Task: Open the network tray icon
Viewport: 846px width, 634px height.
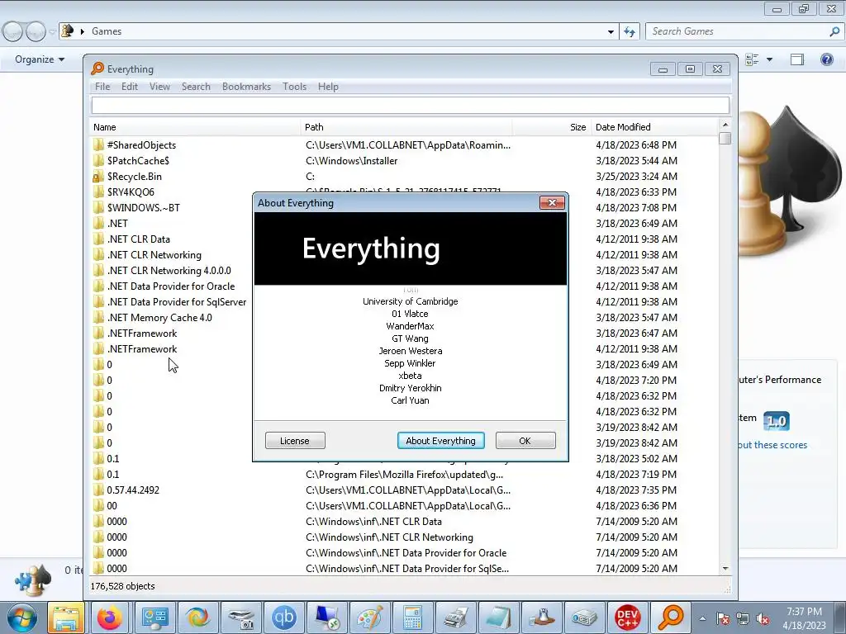Action: [743, 619]
